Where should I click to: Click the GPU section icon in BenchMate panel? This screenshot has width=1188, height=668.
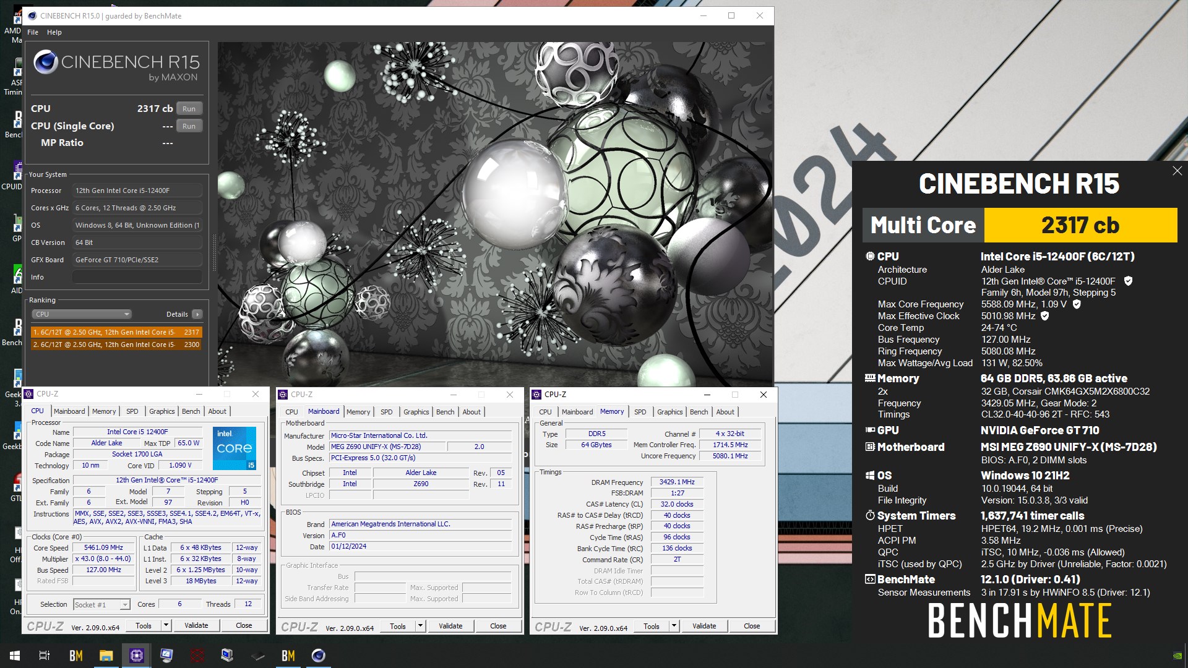(x=870, y=430)
